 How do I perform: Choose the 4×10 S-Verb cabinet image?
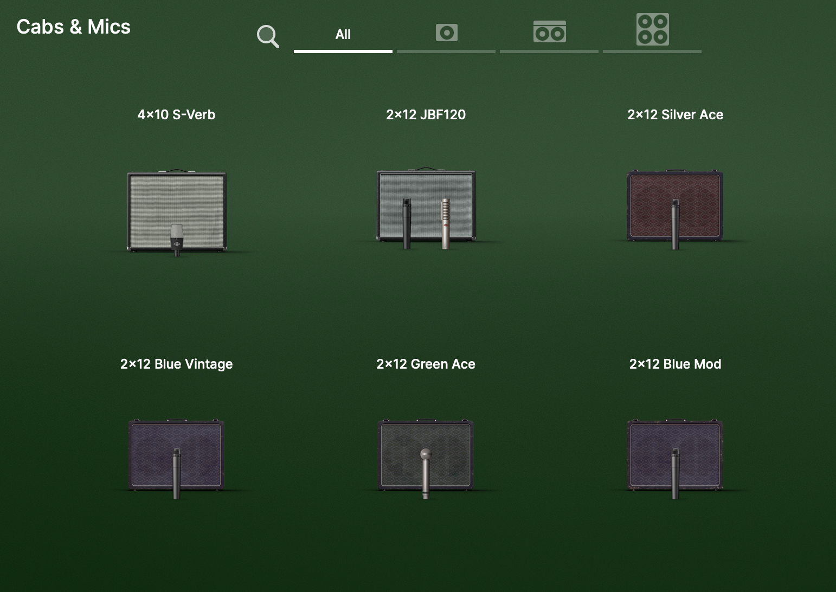point(177,211)
